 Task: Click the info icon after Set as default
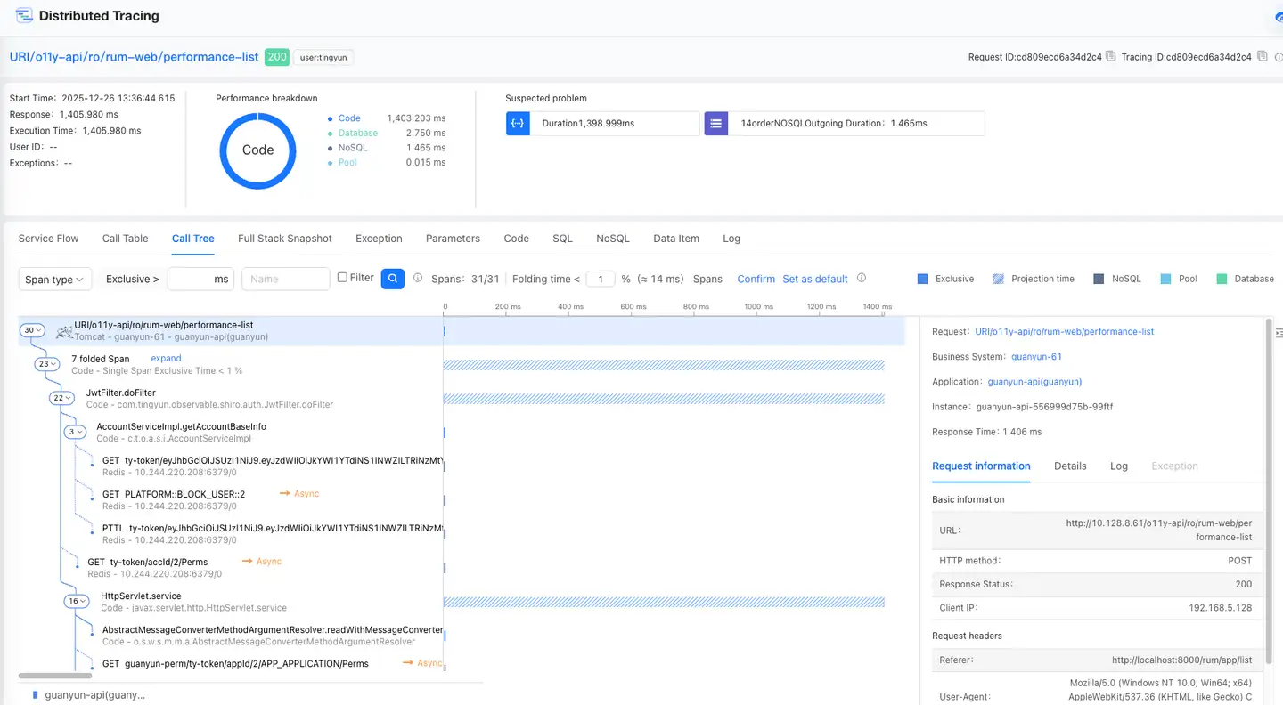coord(862,279)
